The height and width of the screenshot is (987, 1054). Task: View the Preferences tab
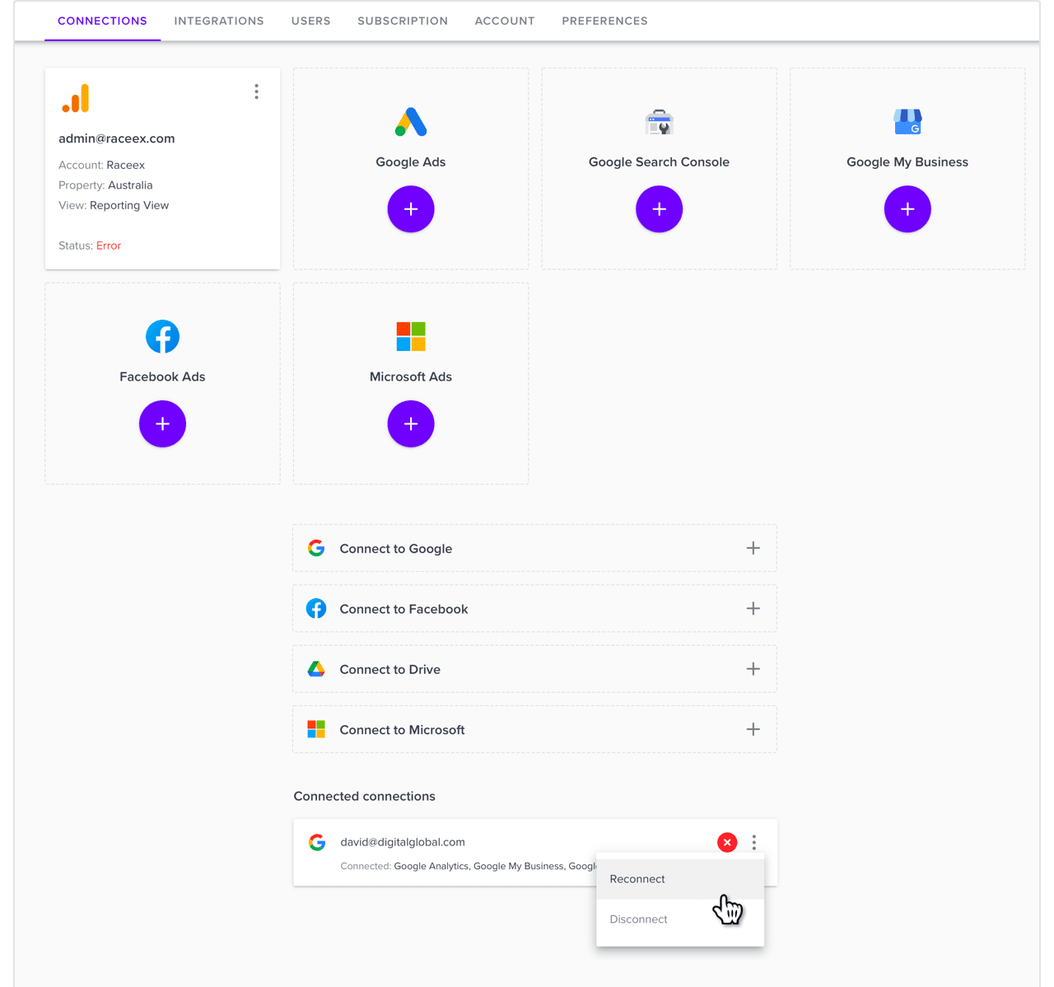[605, 21]
